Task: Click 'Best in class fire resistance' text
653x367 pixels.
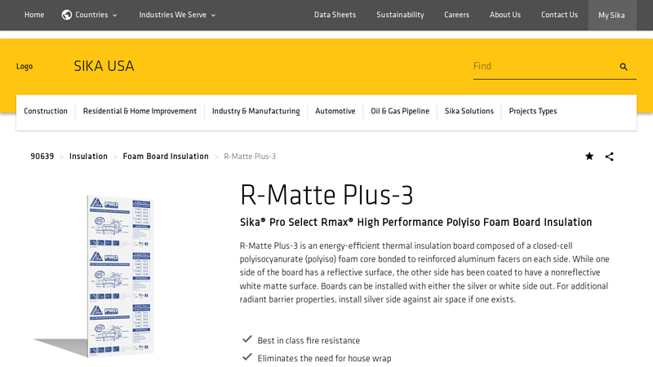Action: [x=309, y=341]
